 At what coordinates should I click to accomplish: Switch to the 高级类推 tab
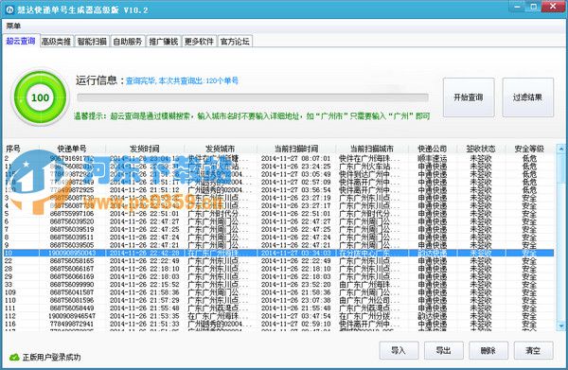pos(56,42)
